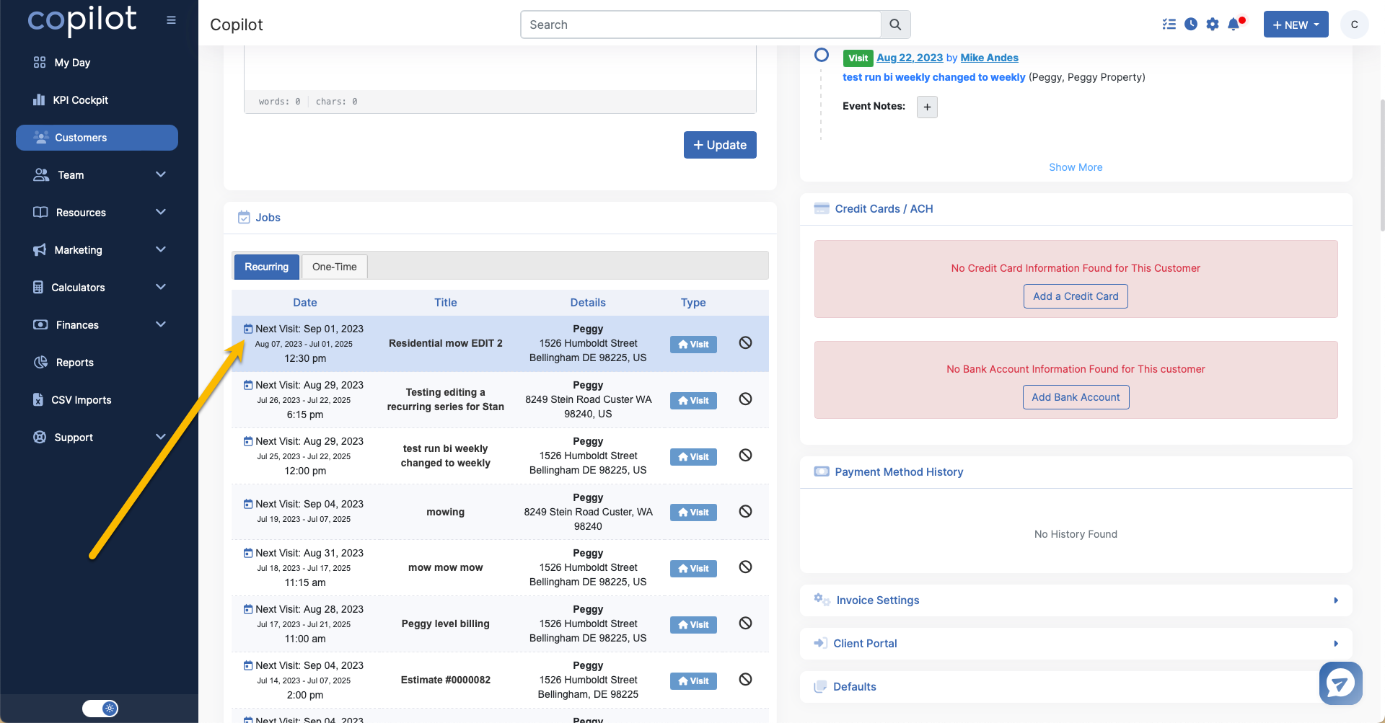Click the green Visit tag in timeline
Viewport: 1385px width, 723px height.
tap(858, 58)
